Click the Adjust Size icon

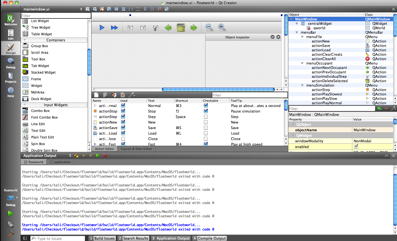(x=167, y=9)
